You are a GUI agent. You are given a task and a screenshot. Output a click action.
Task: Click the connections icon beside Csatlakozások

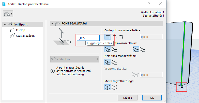click(12, 36)
